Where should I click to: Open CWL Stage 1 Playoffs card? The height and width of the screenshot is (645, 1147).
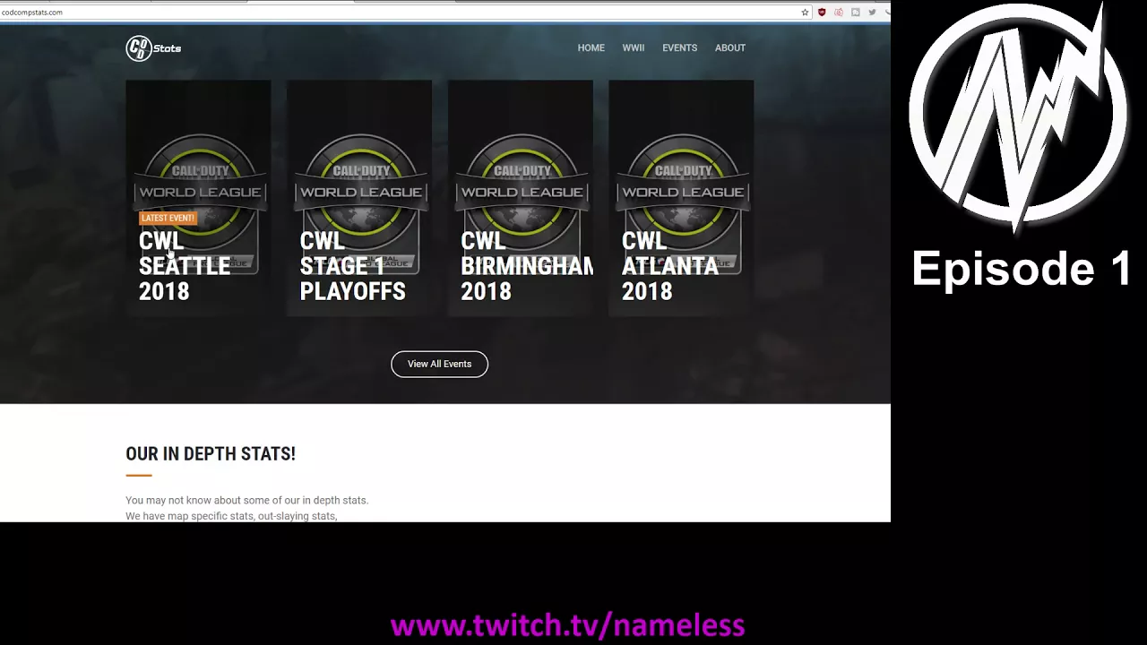point(359,198)
